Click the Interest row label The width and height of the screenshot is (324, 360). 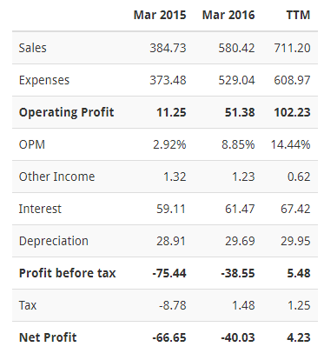coord(40,209)
